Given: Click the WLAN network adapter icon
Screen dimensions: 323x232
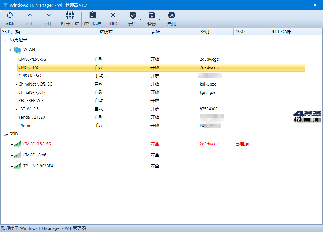Looking at the screenshot, I should [x=18, y=50].
